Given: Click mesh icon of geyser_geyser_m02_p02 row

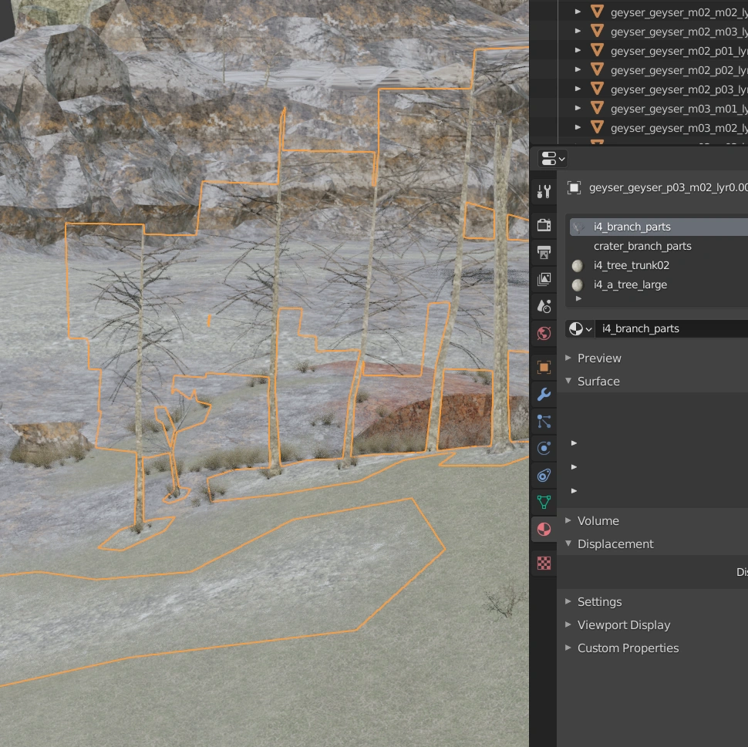Looking at the screenshot, I should coord(598,70).
